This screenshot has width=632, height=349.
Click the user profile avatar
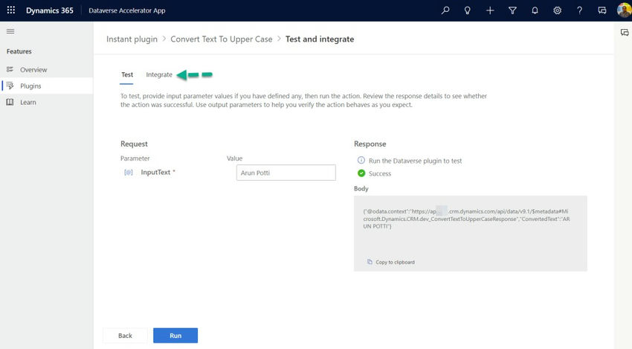[x=623, y=10]
